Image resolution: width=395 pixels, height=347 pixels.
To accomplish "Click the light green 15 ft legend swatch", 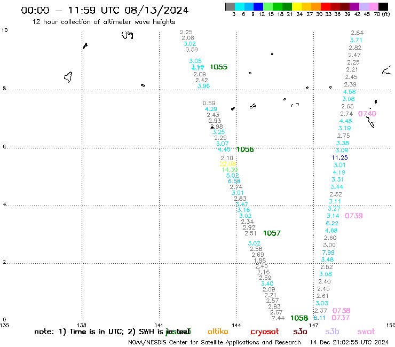I will click(268, 6).
